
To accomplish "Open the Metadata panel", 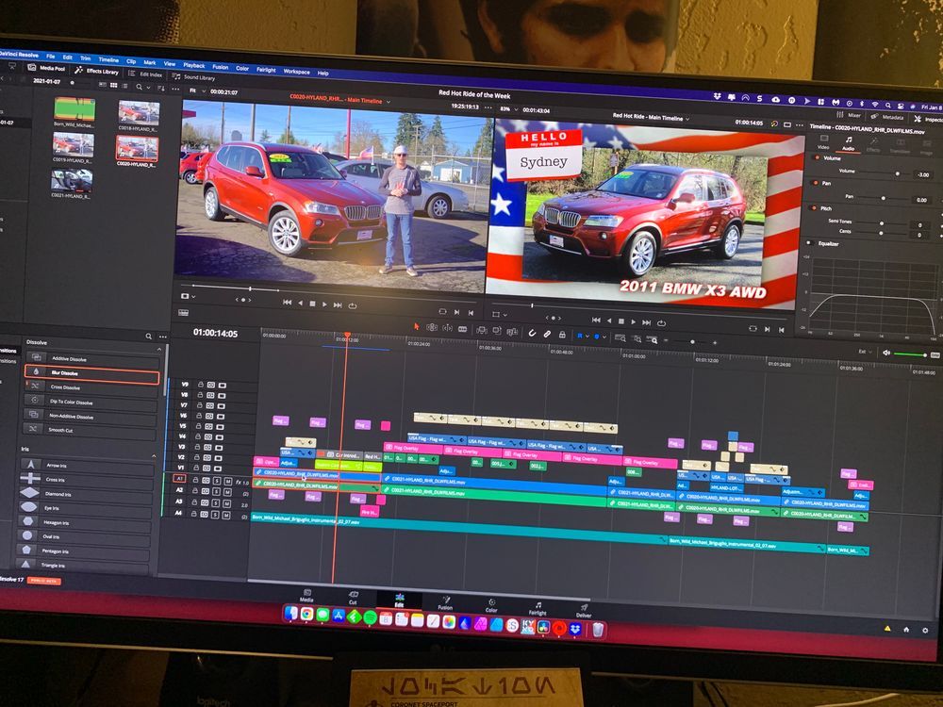I will (x=887, y=117).
